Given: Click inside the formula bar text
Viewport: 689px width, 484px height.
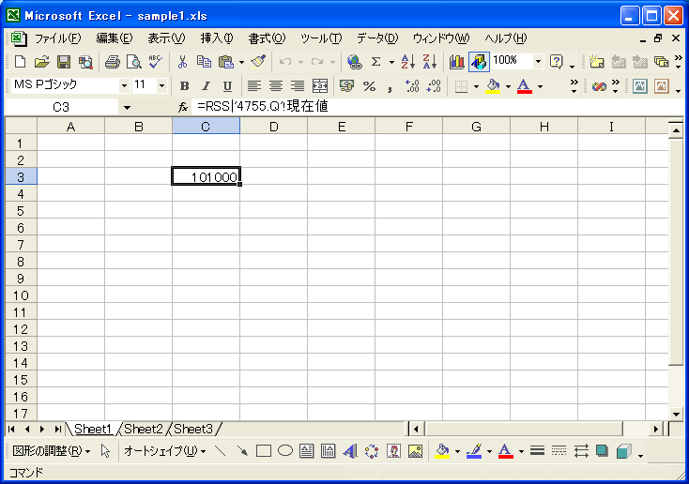Looking at the screenshot, I should click(375, 107).
